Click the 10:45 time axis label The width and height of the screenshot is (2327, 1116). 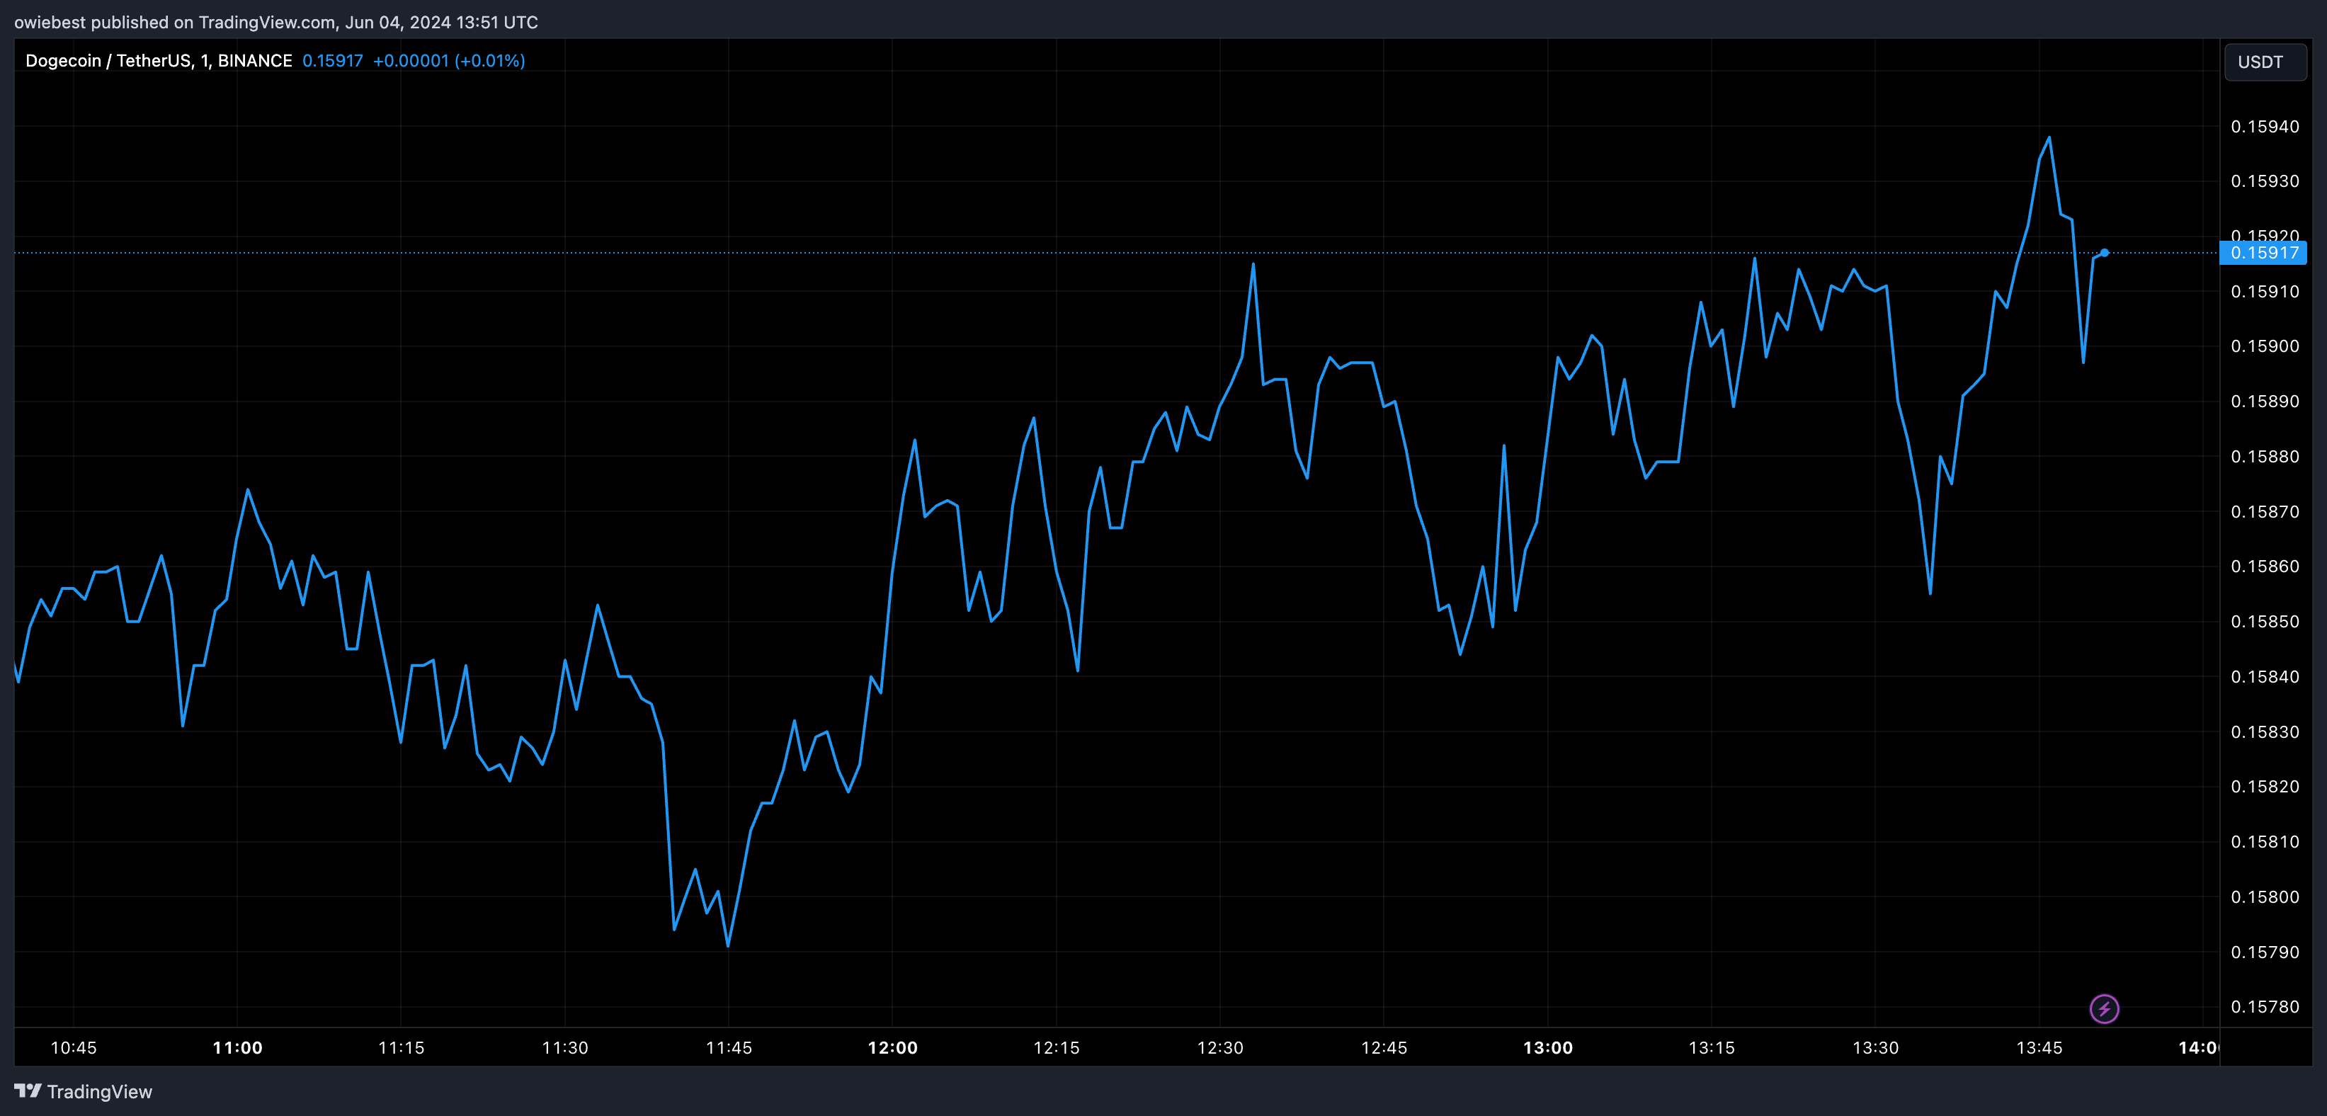73,1048
